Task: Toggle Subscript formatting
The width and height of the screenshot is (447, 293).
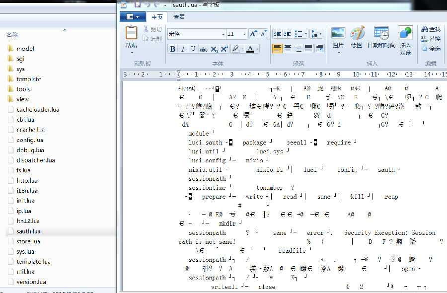Action: (214, 49)
